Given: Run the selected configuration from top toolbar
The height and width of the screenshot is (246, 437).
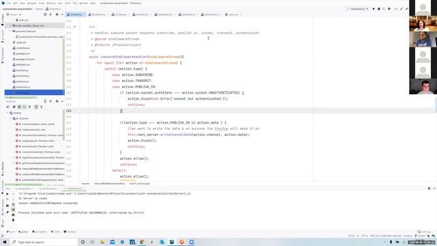Looking at the screenshot, I should (373, 9).
